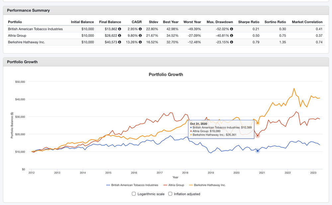
Task: Check the Inflation adjusted option
Action: (170, 194)
